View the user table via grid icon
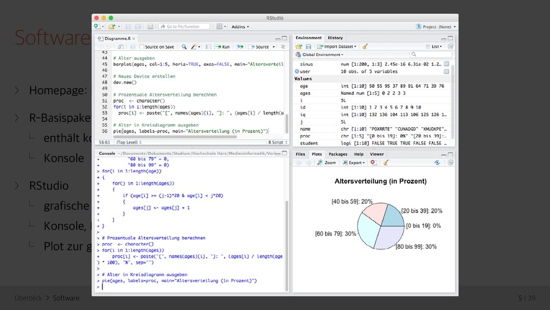 446,71
